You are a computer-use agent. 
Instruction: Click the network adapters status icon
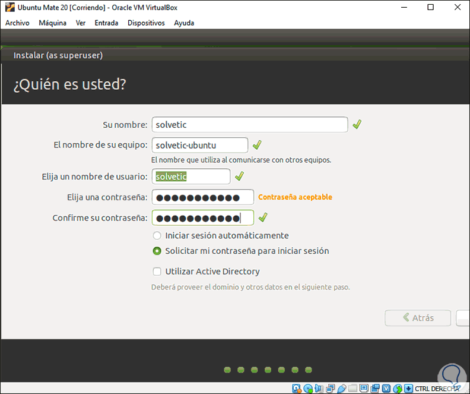331,389
